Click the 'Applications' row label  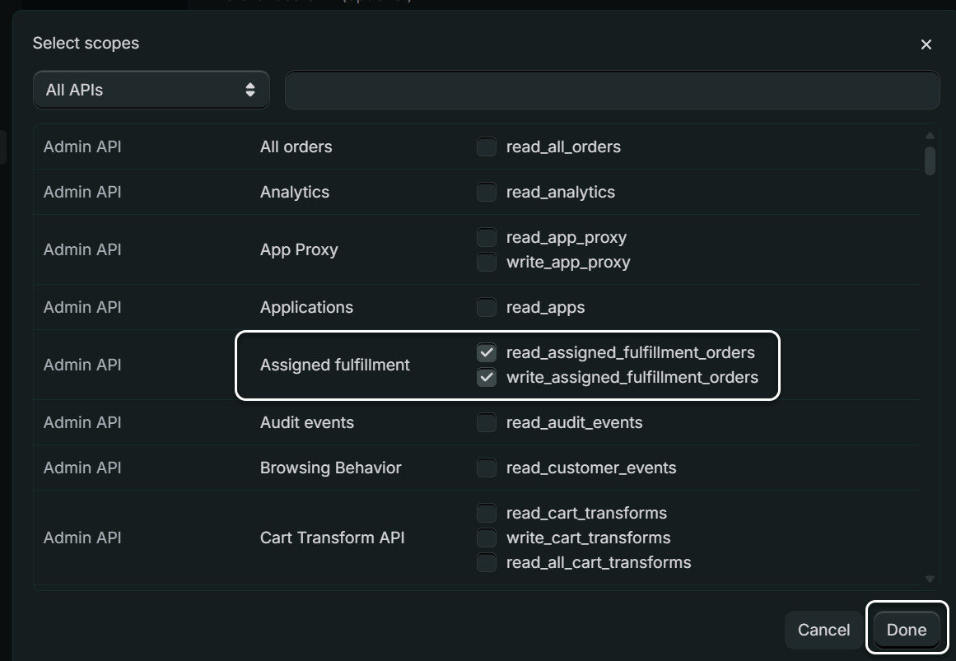coord(306,307)
